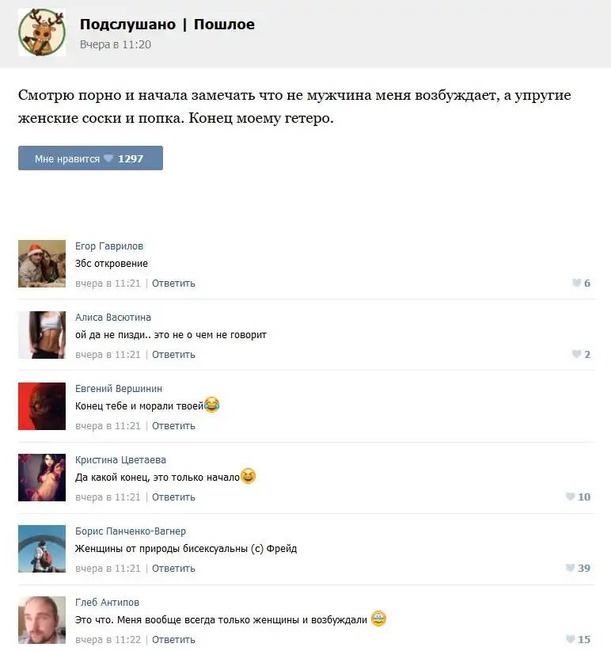Viewport: 611px width, 651px height.
Task: Click the "Мне нравится" like button
Action: pyautogui.click(x=90, y=158)
